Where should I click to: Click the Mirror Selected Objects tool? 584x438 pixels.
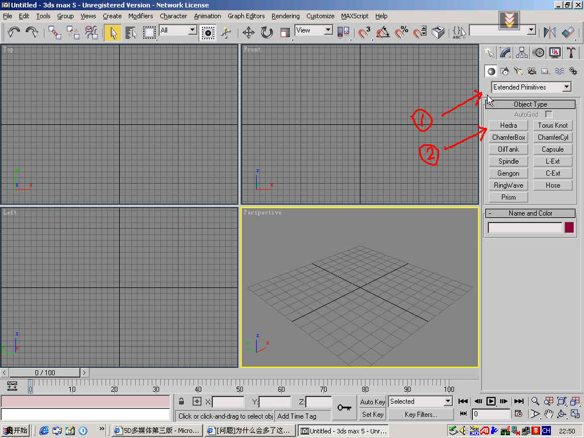(549, 33)
